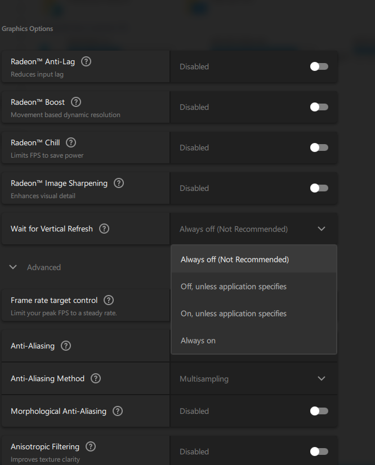Enable the Radeon Chill toggle

point(319,147)
